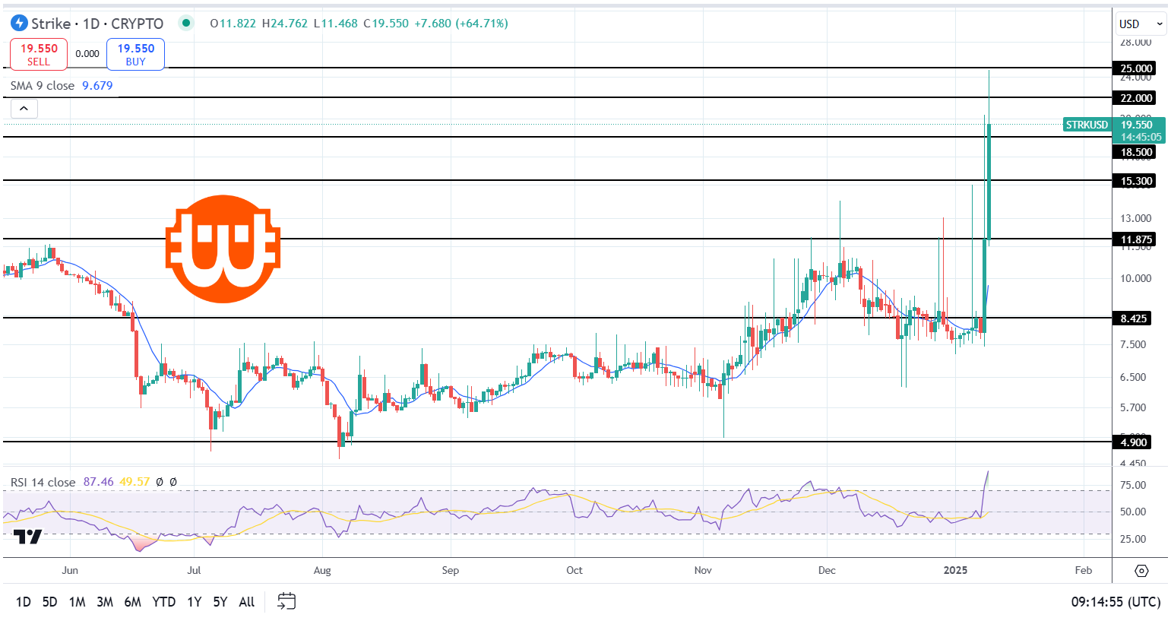Collapse the indicator legend with the chevron

[x=24, y=109]
